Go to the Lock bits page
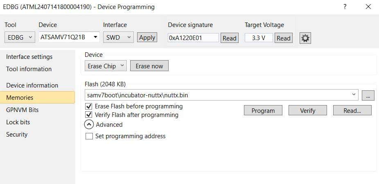Image resolution: width=379 pixels, height=184 pixels. point(18,122)
